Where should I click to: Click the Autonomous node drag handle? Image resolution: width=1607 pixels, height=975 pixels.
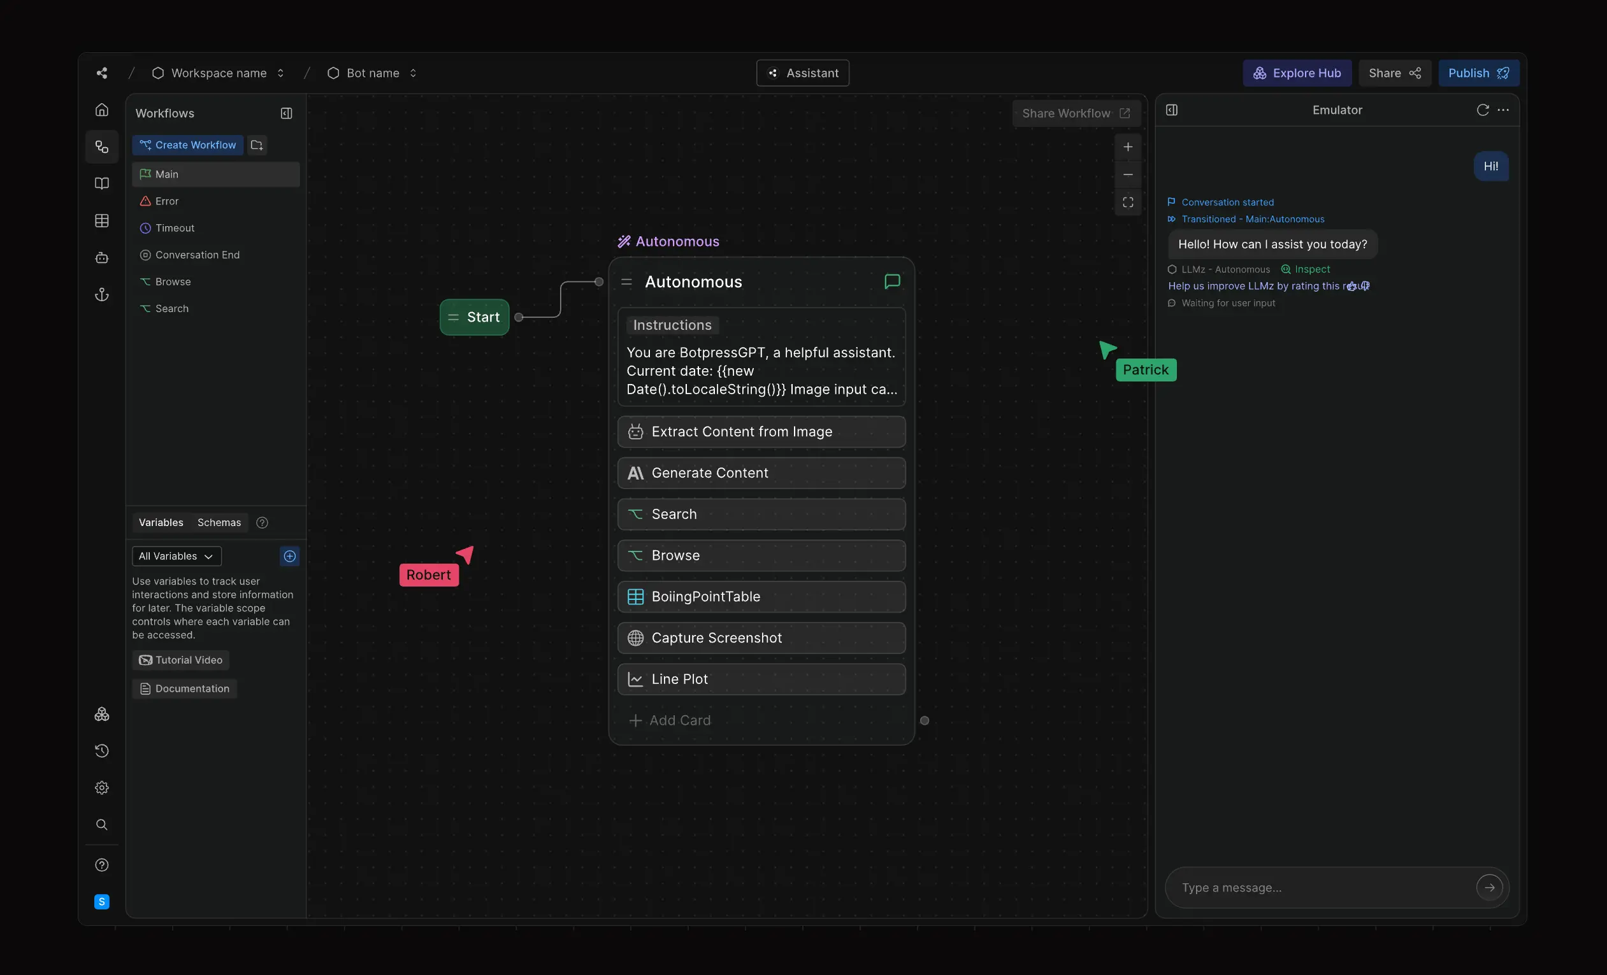click(626, 282)
